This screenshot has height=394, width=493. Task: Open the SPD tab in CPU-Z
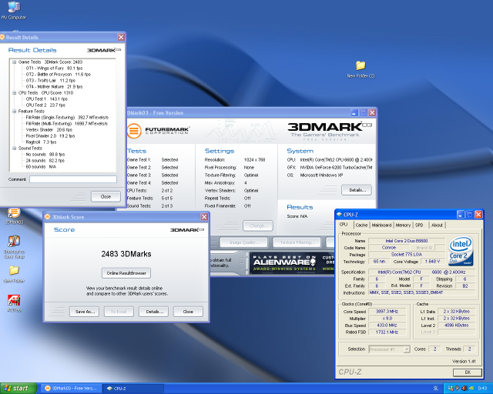coord(419,225)
